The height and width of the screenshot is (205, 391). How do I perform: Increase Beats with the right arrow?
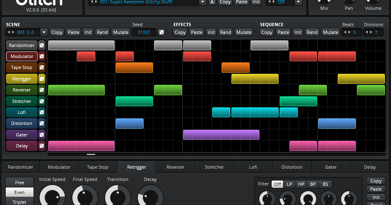tap(349, 32)
